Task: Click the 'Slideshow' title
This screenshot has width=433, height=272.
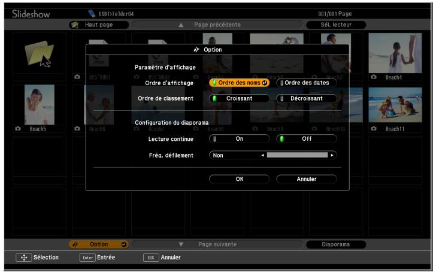Action: tap(31, 14)
